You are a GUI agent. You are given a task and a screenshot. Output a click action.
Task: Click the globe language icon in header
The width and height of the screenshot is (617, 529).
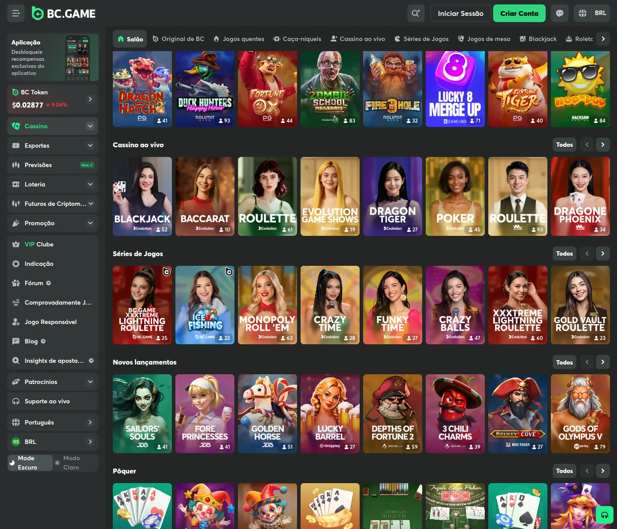tap(583, 13)
